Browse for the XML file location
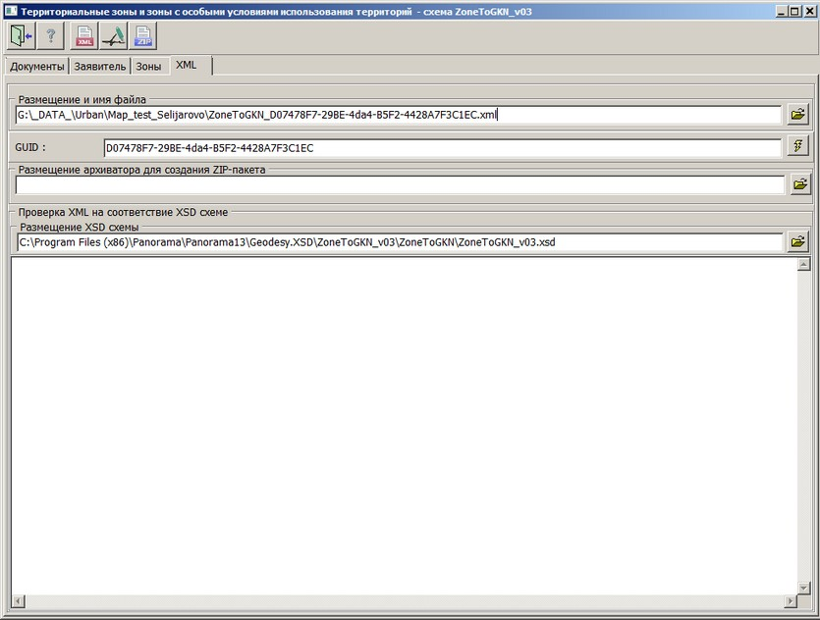 (x=798, y=115)
